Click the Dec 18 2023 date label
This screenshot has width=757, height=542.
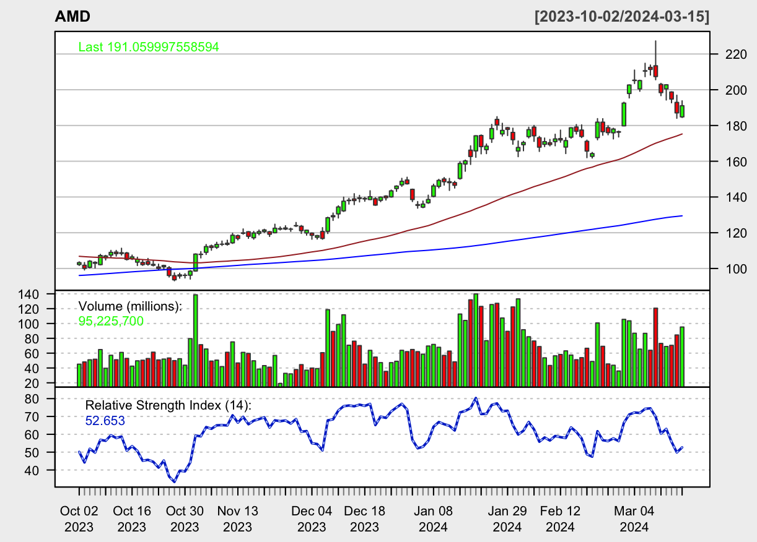click(x=364, y=520)
